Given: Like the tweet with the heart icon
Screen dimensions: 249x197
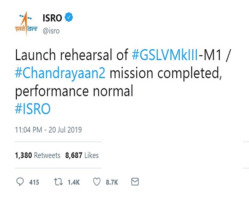Looking at the screenshot, I should point(97,182).
